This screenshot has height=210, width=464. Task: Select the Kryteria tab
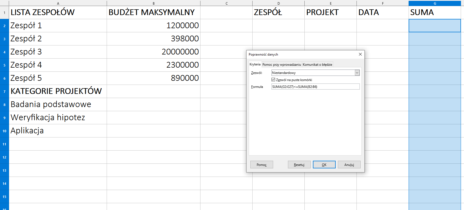(x=255, y=64)
